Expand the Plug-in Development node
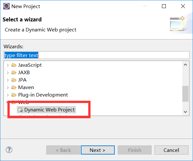 click(8, 95)
